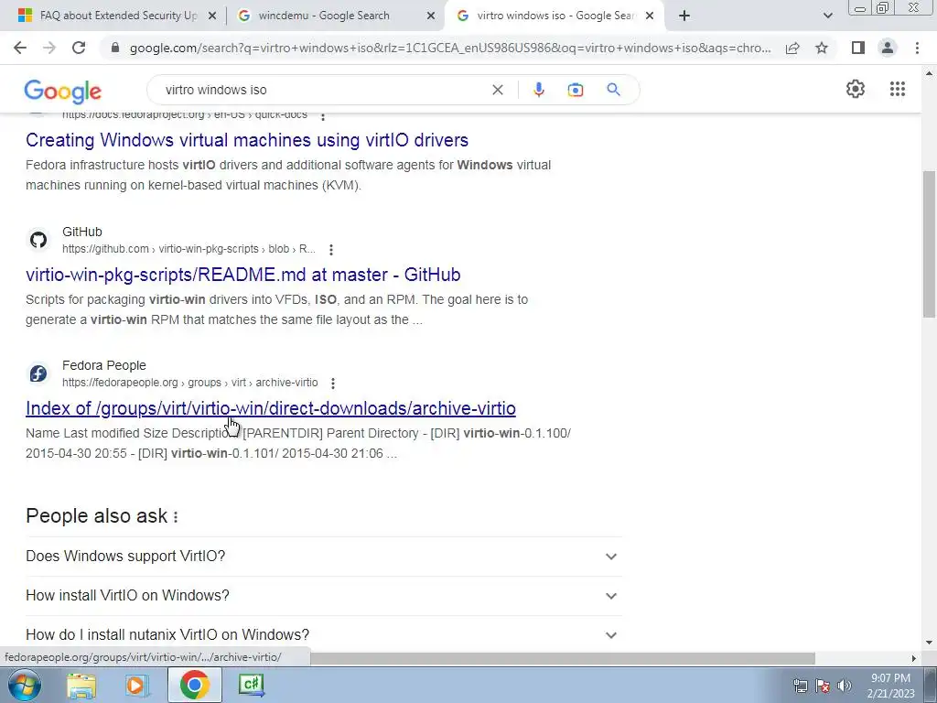Expand How install VirtIO on Windows question
Screen dimensions: 937x703
point(323,596)
